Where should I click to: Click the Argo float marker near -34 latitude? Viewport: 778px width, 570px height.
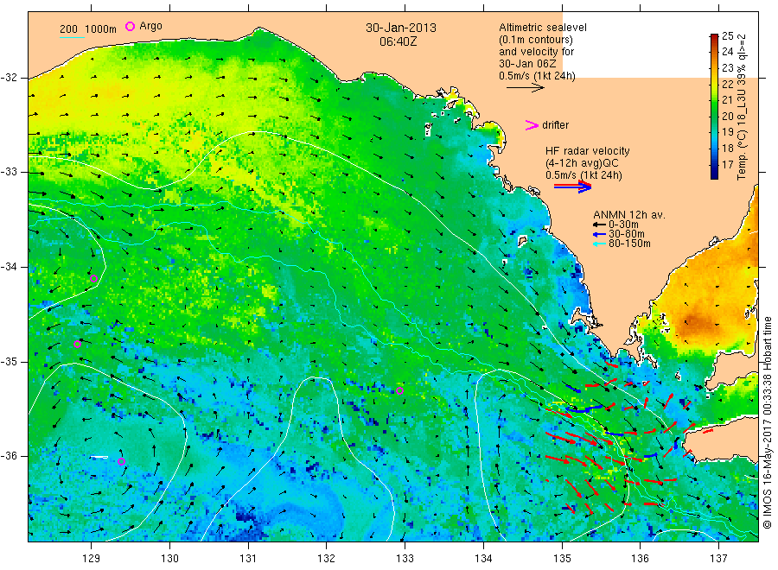tap(93, 279)
